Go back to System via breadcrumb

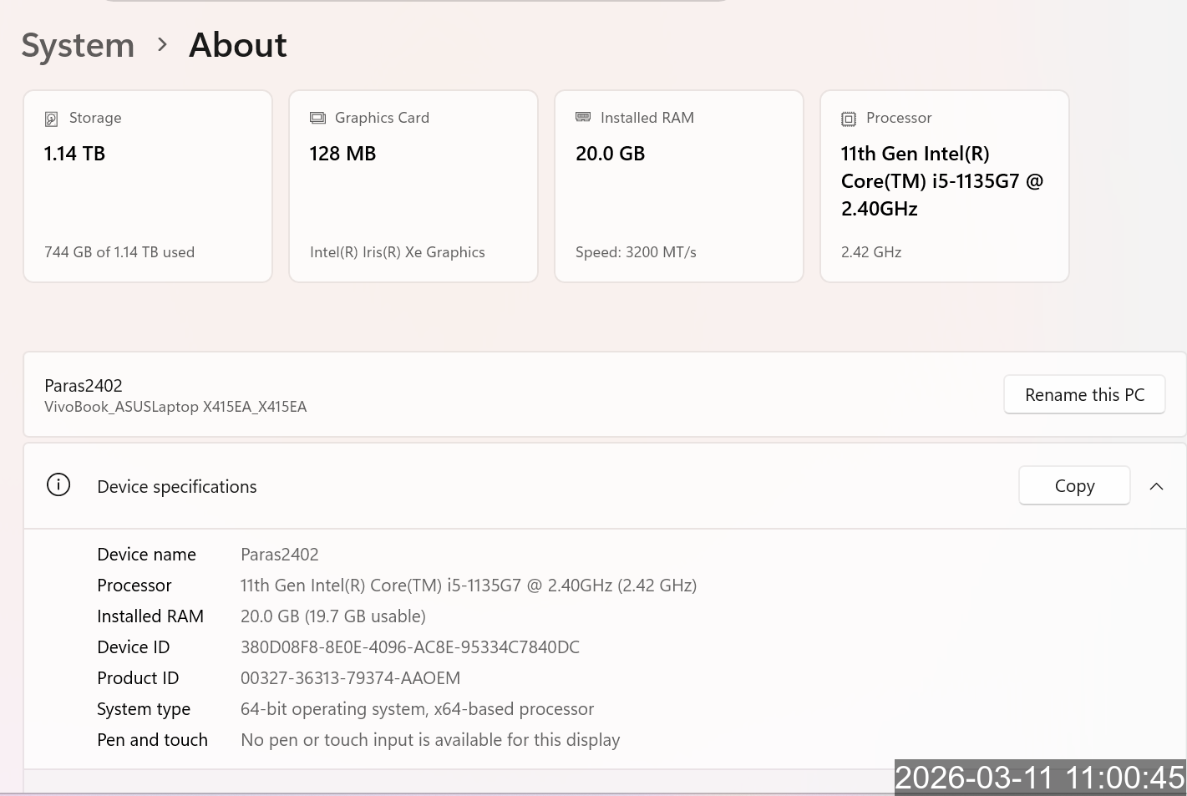point(78,45)
